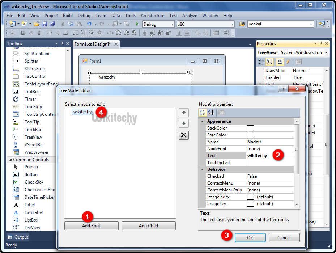Open the File menu

point(10,16)
